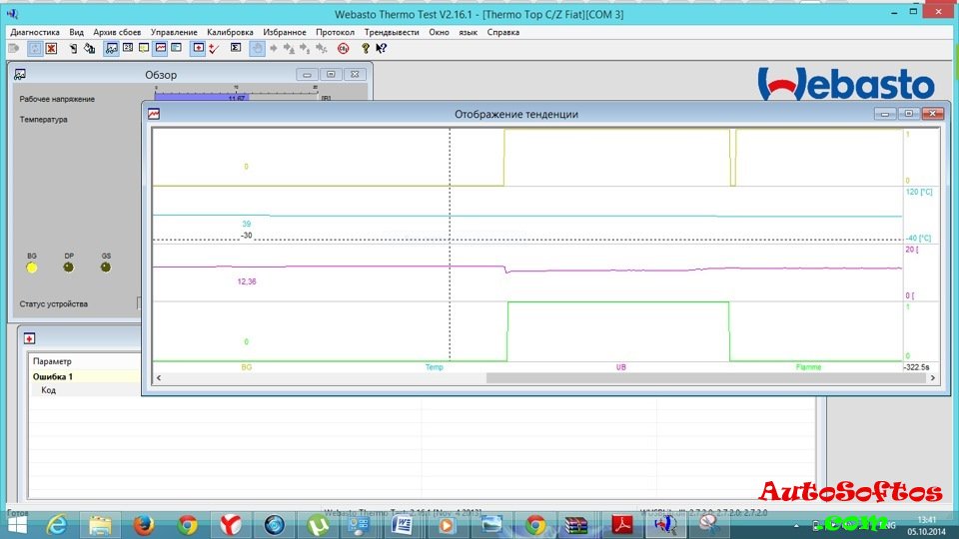Select the Ошибка 1 row

point(86,376)
